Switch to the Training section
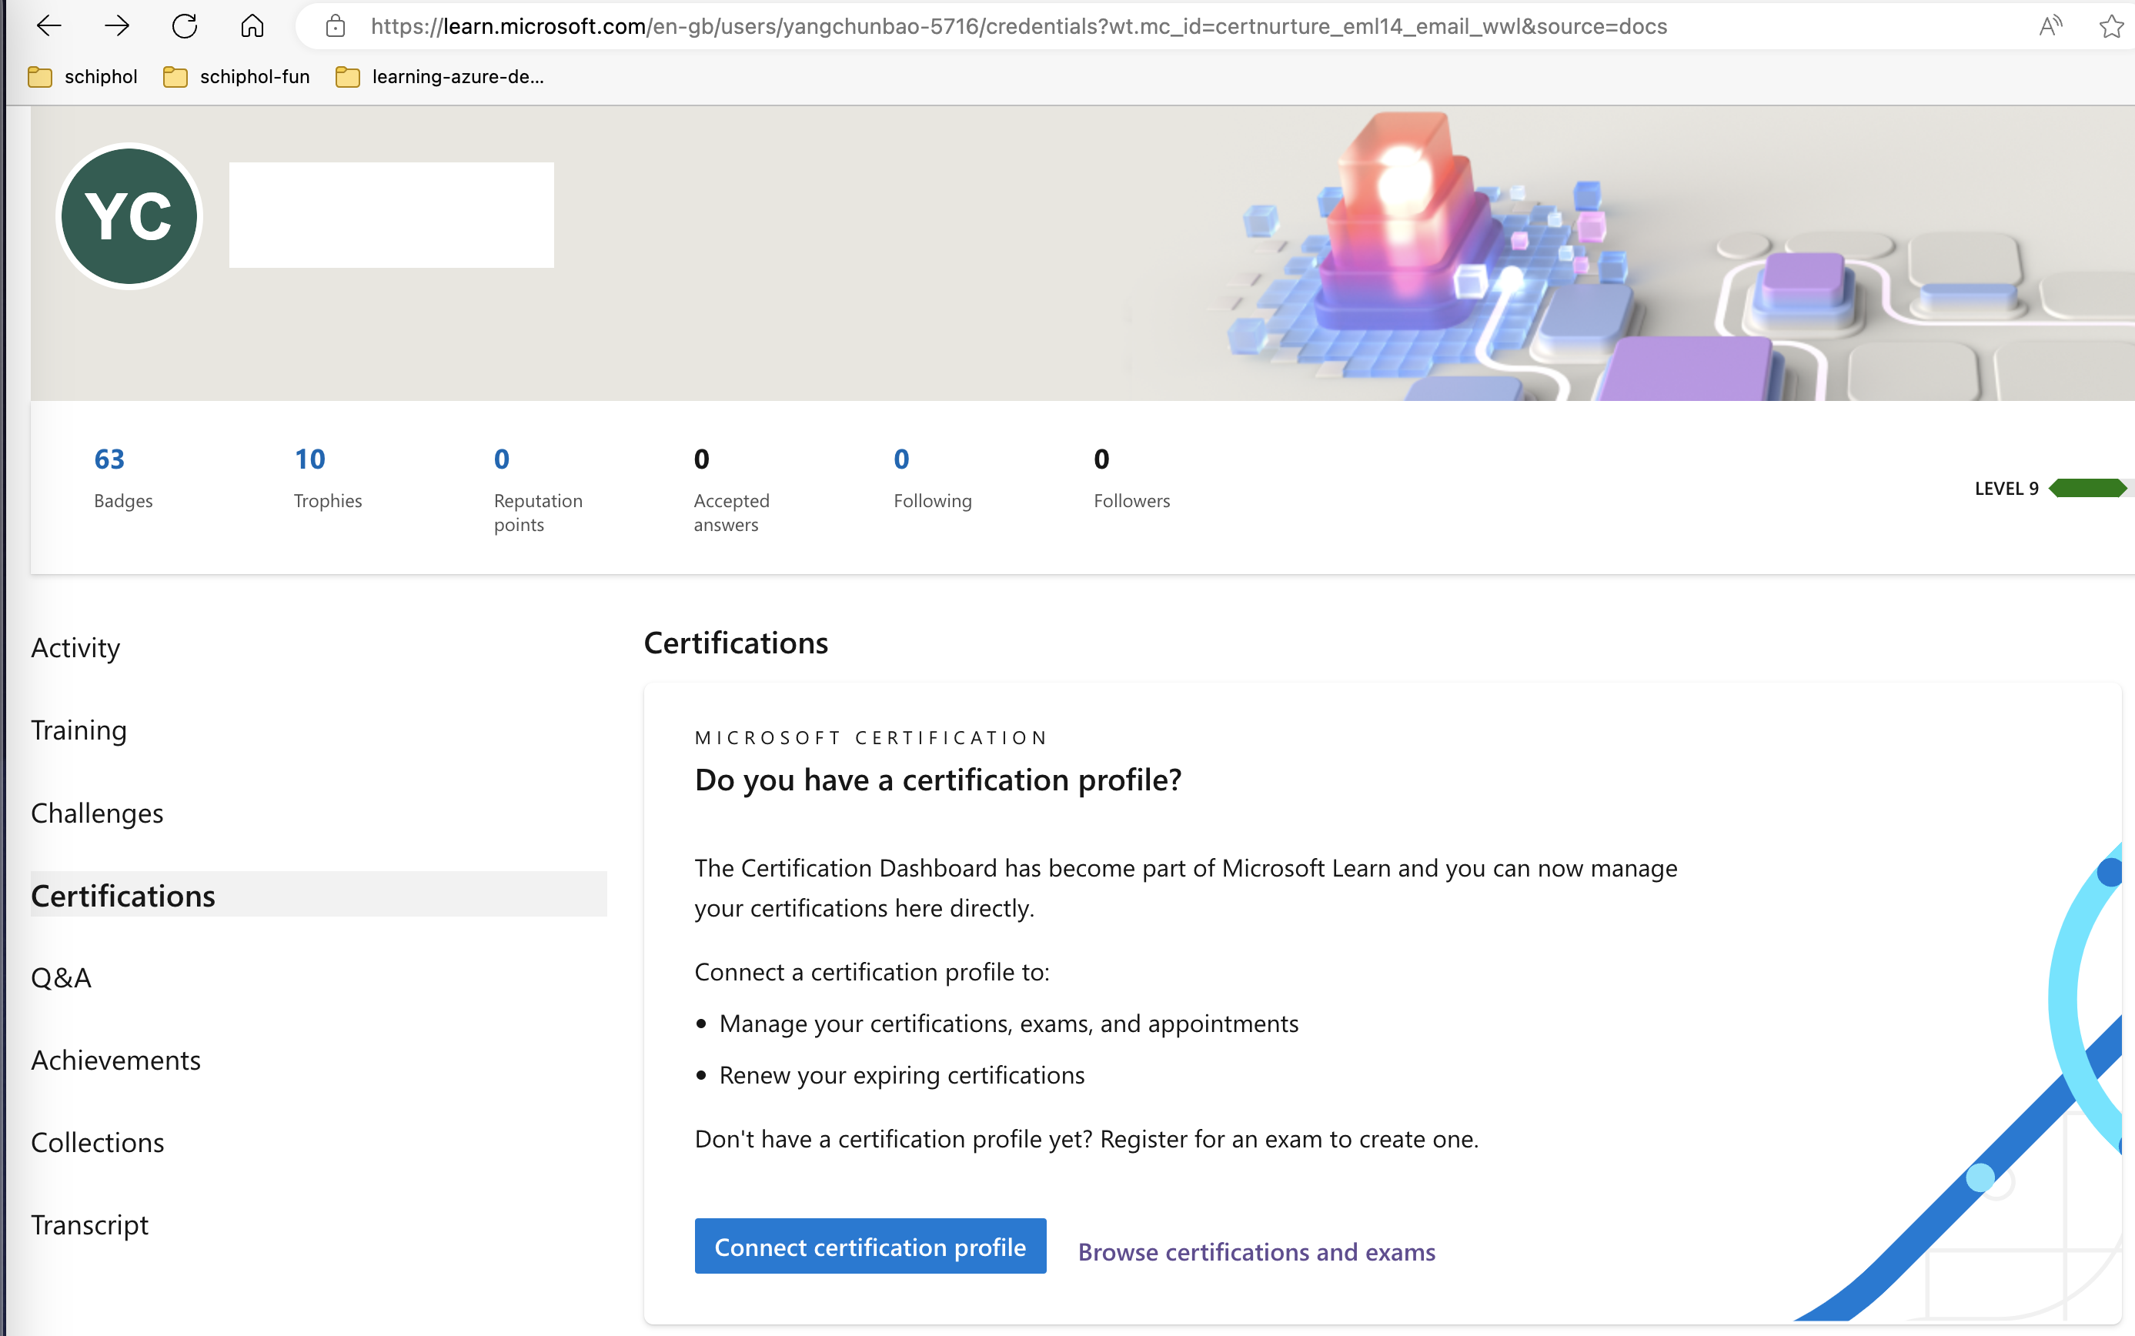The image size is (2135, 1336). (79, 730)
